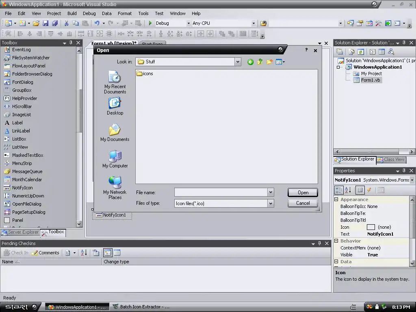Refresh the Solution Explorer tree
This screenshot has height=312, width=416.
click(x=361, y=52)
